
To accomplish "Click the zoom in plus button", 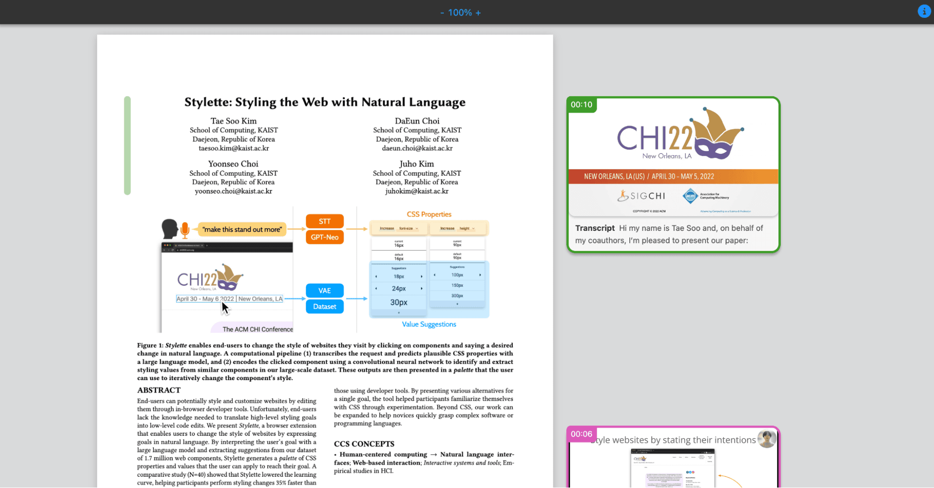I will 478,13.
